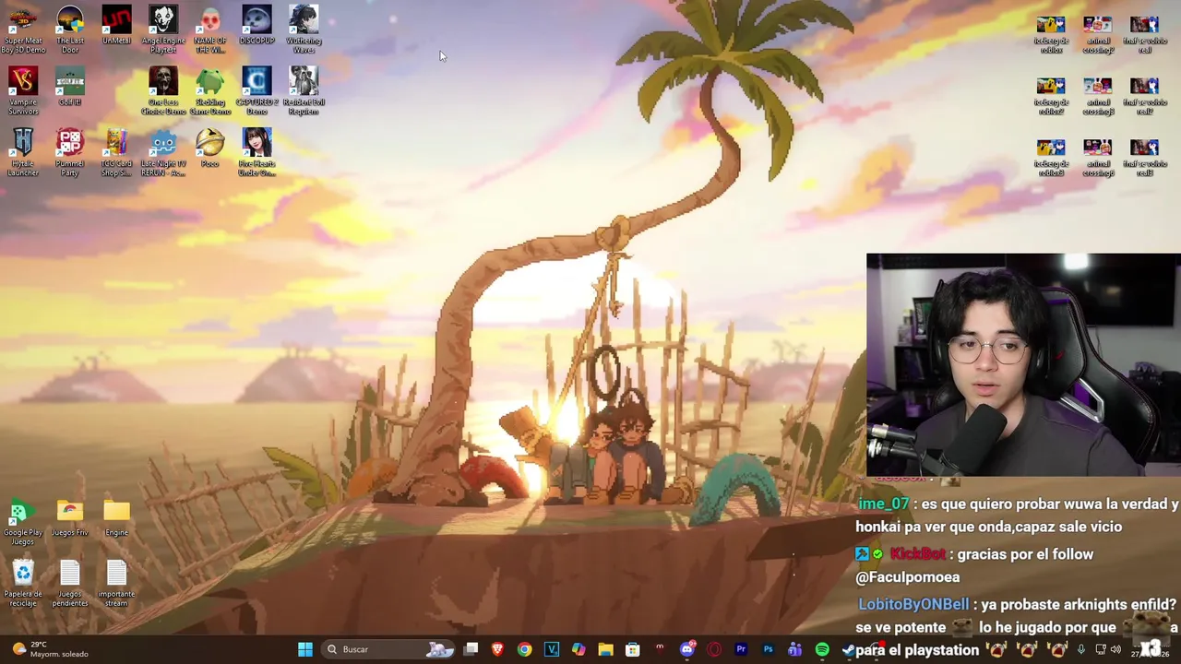The height and width of the screenshot is (664, 1181).
Task: Select 'animal crossing3' image file
Action: (x=1098, y=97)
